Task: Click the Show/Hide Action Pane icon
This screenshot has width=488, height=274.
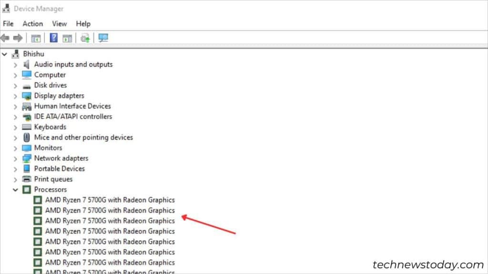Action: [x=67, y=38]
